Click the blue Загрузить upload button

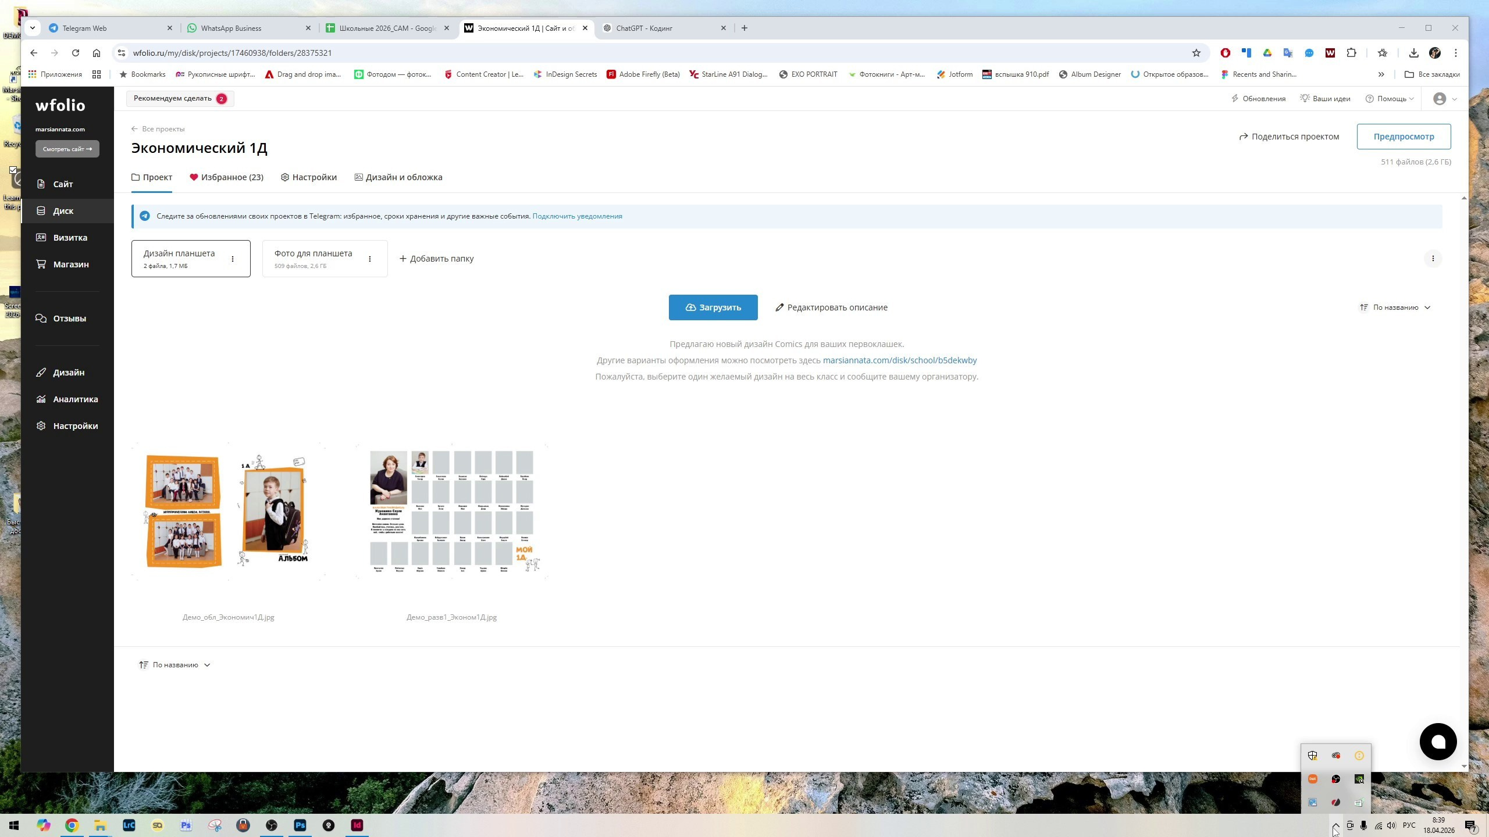(x=713, y=307)
